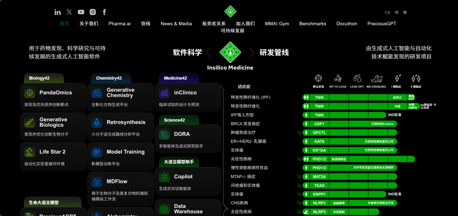
Task: Select the 生命大语言模型 tab
Action: point(53,202)
